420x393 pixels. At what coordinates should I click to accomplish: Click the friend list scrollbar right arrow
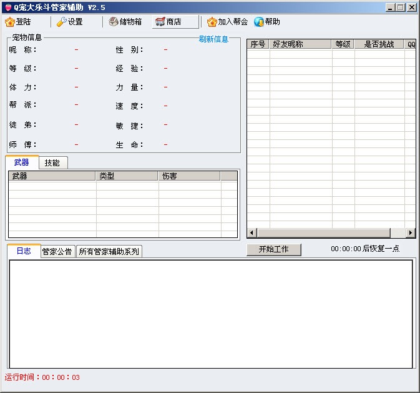[411, 233]
